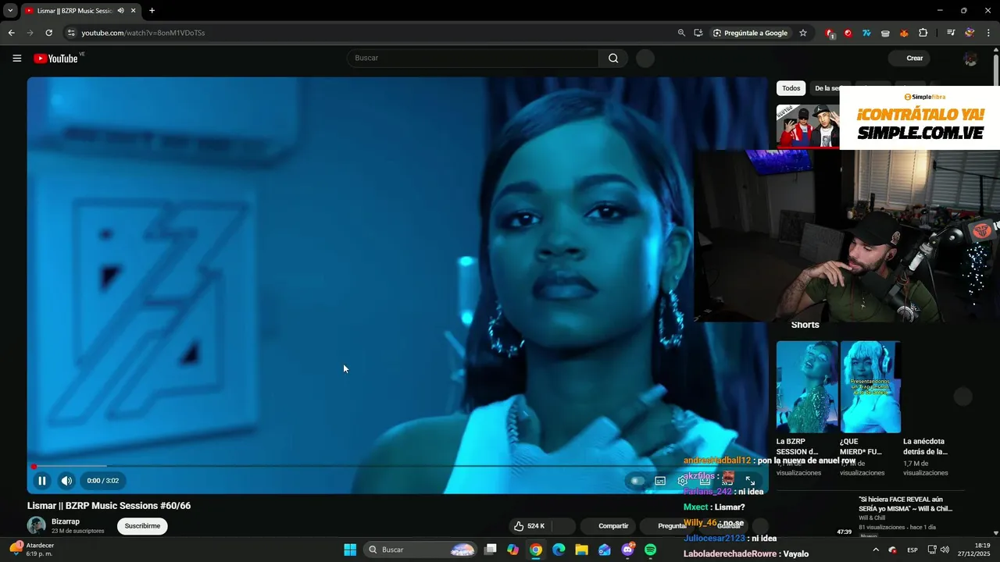
Task: Open the Chrome three-dot menu
Action: pyautogui.click(x=988, y=33)
